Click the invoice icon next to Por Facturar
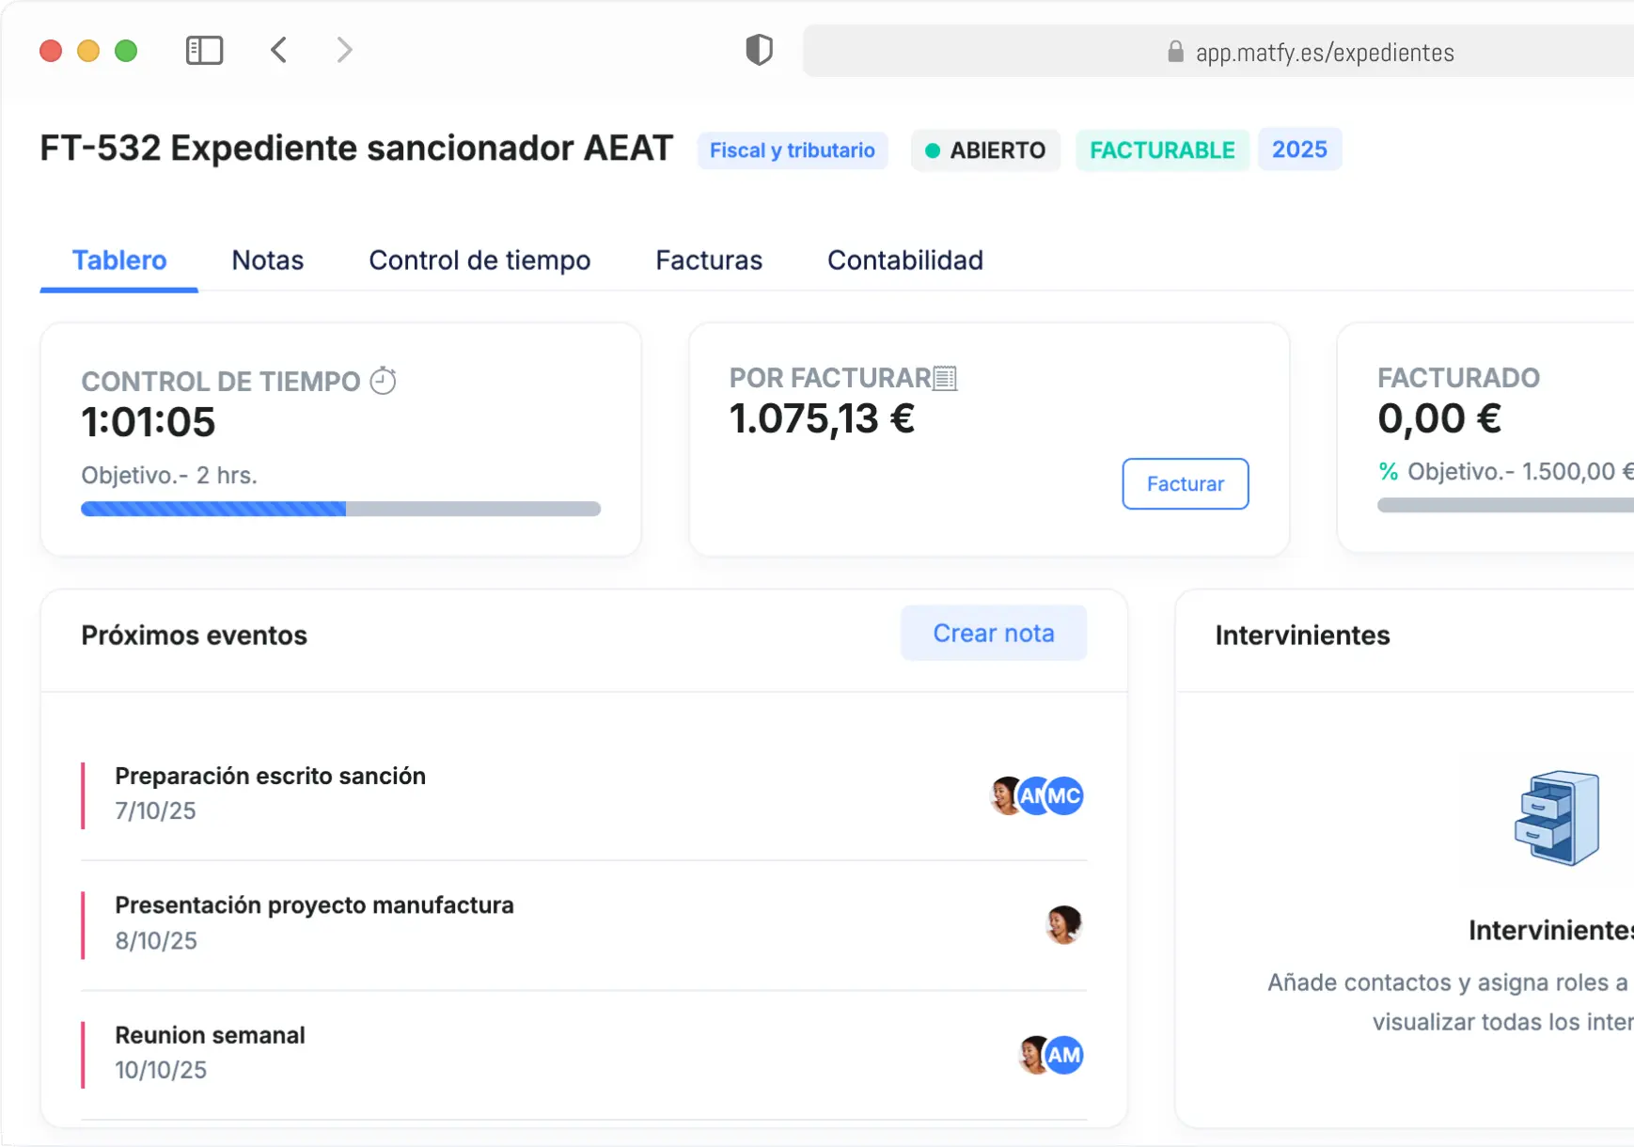 [945, 378]
